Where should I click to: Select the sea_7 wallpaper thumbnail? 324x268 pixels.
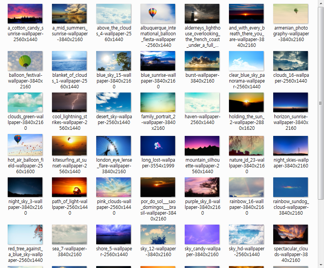point(69,234)
